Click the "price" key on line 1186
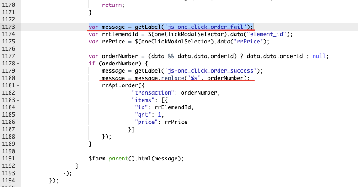The width and height of the screenshot is (358, 187). [146, 122]
